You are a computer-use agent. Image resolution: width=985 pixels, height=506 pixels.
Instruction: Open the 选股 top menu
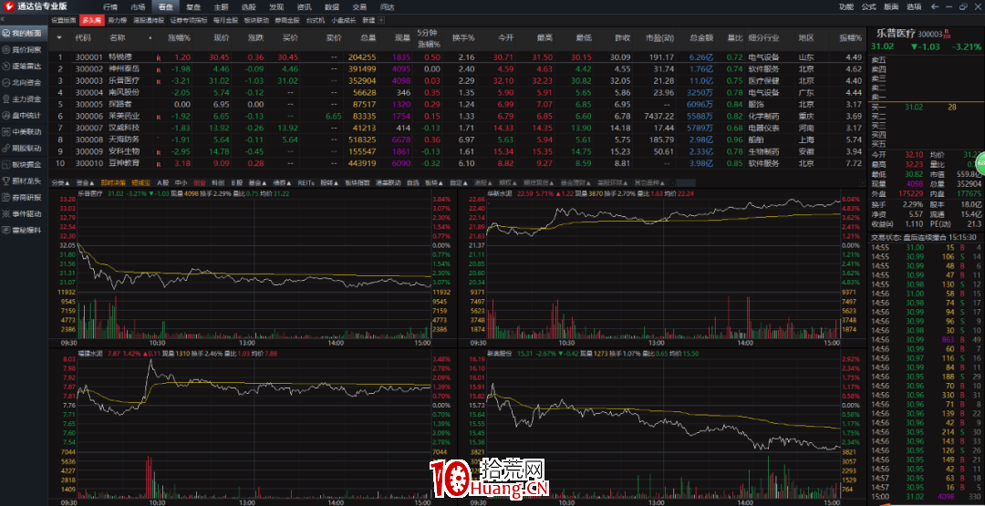pos(249,7)
